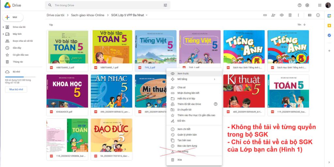Choose Hiển thị vị trí tệp
The height and width of the screenshot is (167, 334).
pos(194,99)
